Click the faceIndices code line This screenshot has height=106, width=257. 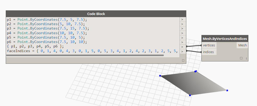point(92,51)
